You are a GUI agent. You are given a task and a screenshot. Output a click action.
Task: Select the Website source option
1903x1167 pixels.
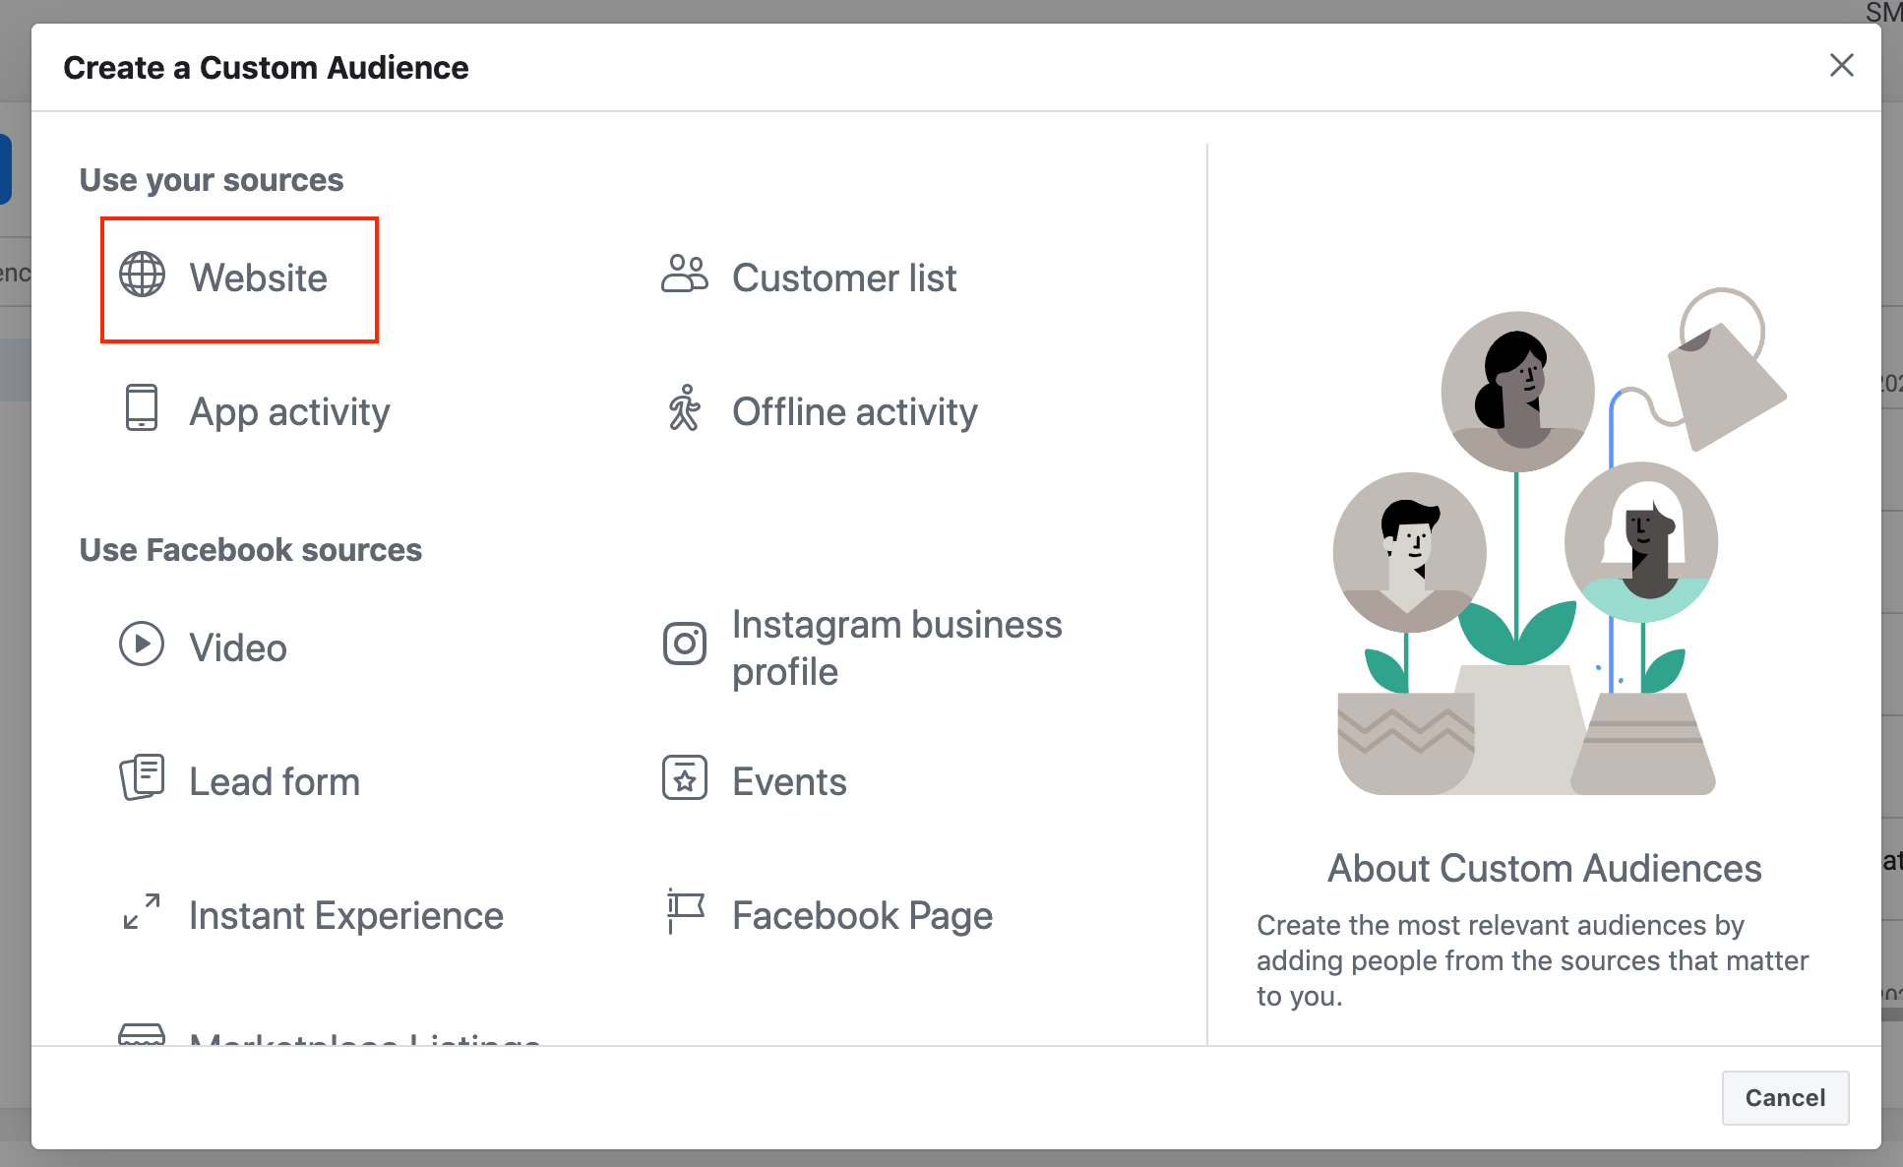239,279
